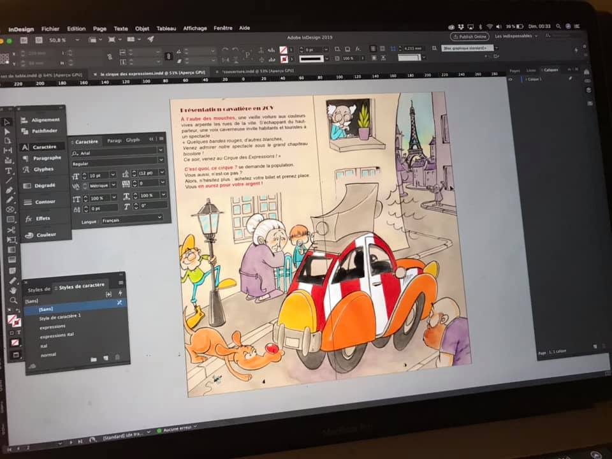This screenshot has height=459, width=612.
Task: Open the Alignement panel
Action: click(41, 120)
